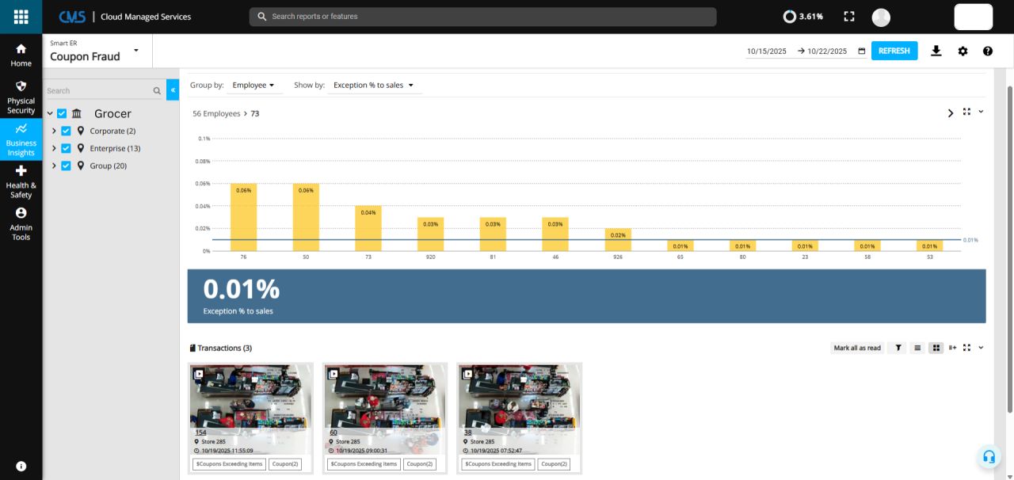The height and width of the screenshot is (480, 1014).
Task: Click the 56 Employees breadcrumb
Action: coord(216,113)
